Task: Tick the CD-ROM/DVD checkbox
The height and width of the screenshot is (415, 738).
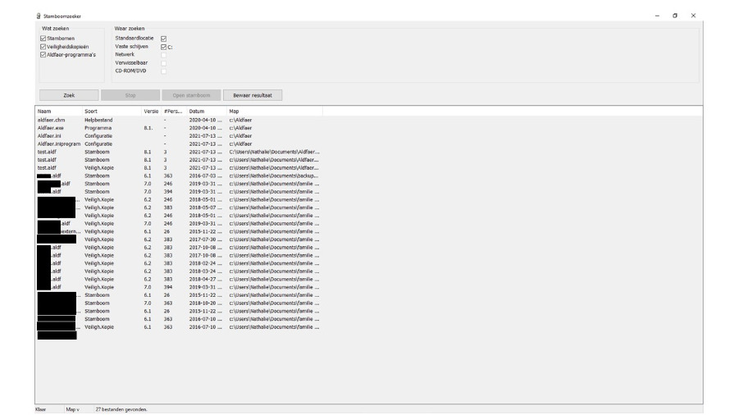Action: click(164, 71)
